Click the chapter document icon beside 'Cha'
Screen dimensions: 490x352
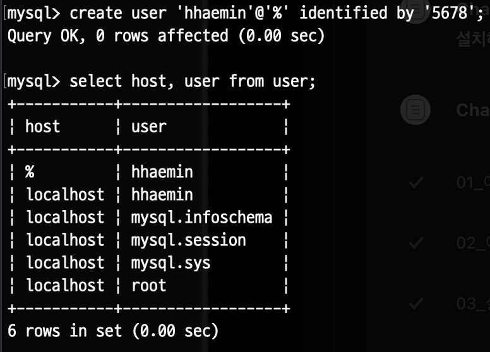(x=415, y=110)
